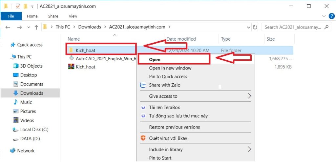This screenshot has height=162, width=336.
Task: Click the Back navigation arrow
Action: coord(8,27)
